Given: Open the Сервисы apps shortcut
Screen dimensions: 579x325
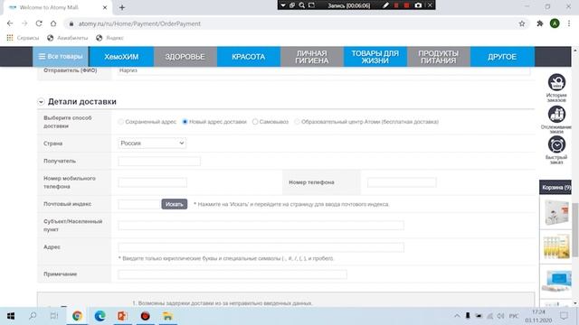Looking at the screenshot, I should pos(23,38).
